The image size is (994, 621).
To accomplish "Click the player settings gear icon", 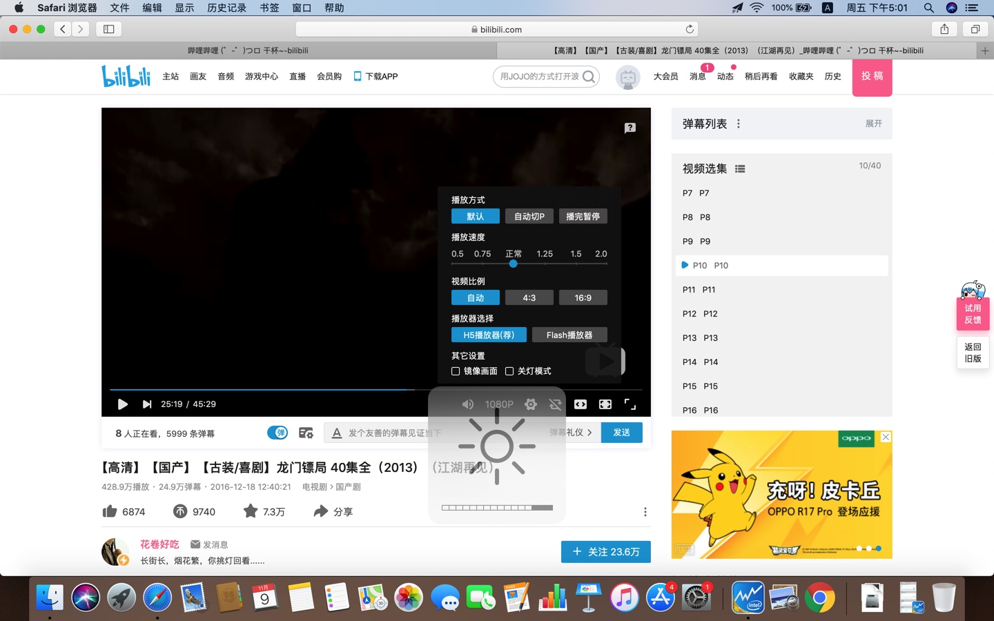I will (531, 404).
